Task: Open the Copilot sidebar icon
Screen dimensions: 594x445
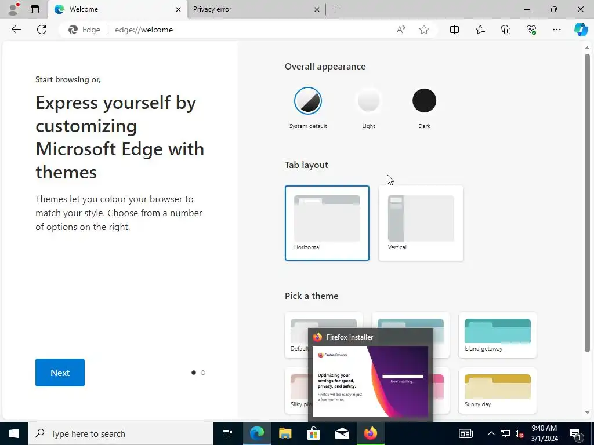Action: [581, 30]
